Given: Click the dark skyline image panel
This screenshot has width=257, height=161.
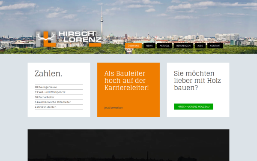Looking at the screenshot, I should pos(128,145).
